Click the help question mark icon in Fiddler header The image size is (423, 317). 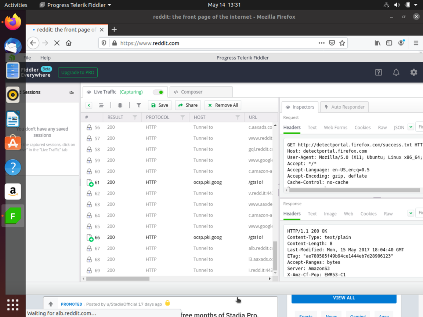coord(379,72)
